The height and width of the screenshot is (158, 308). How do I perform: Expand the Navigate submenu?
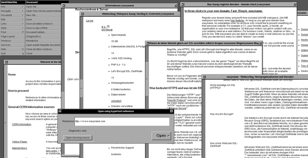point(13,11)
